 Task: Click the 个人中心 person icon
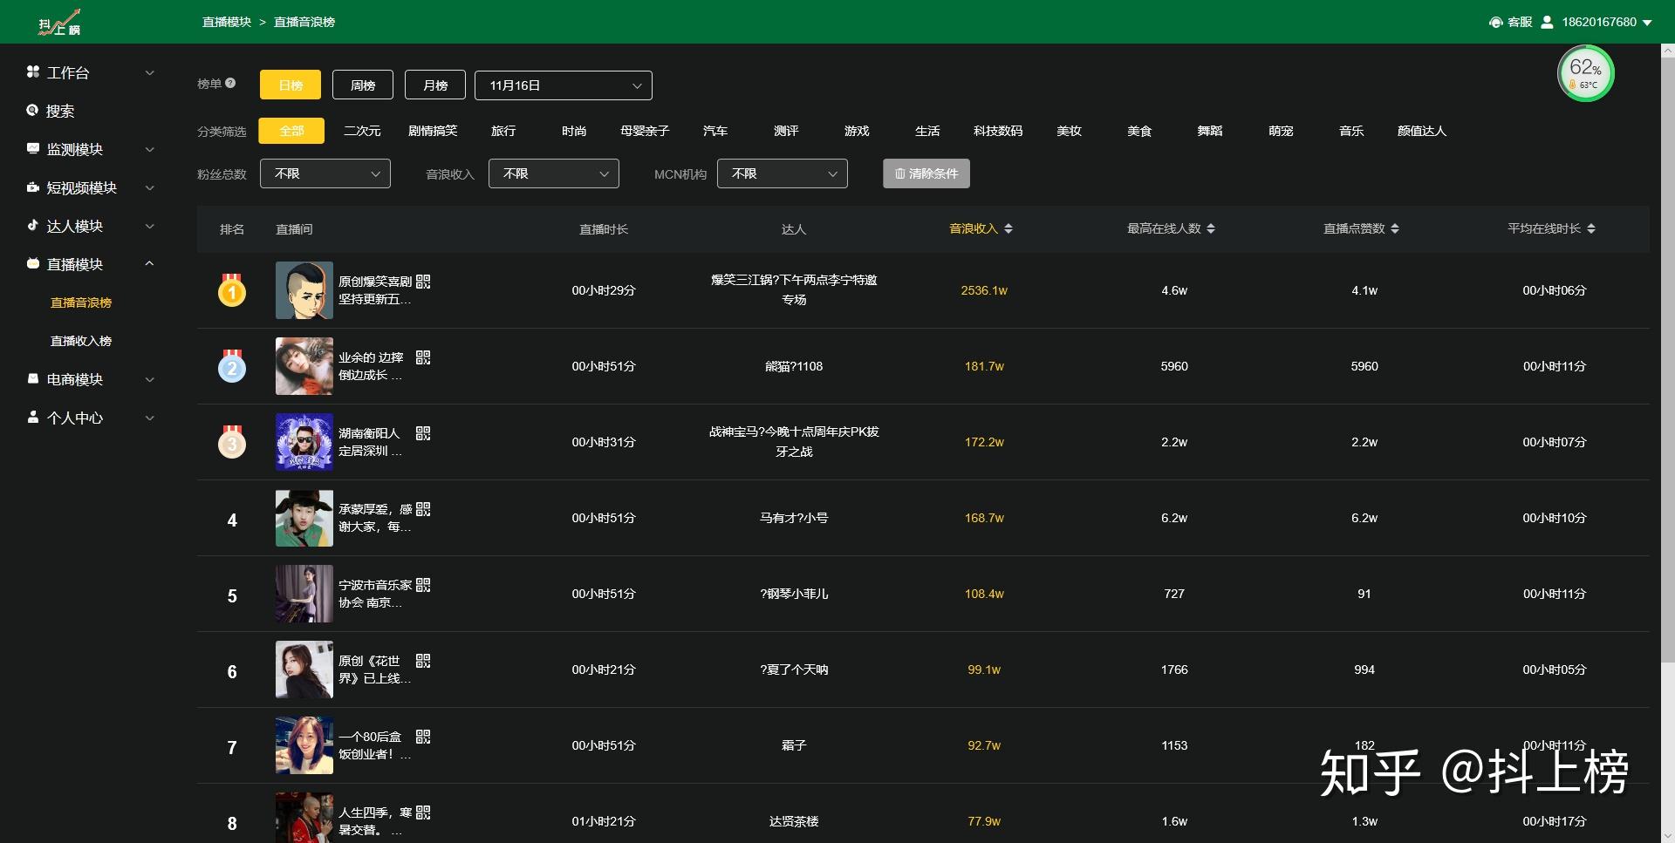click(x=33, y=417)
